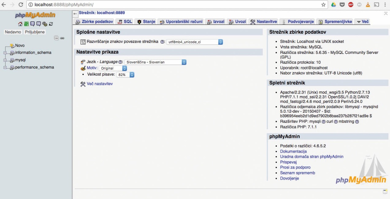Click the mysql database icon
The height and width of the screenshot is (199, 390).
[x=12, y=60]
